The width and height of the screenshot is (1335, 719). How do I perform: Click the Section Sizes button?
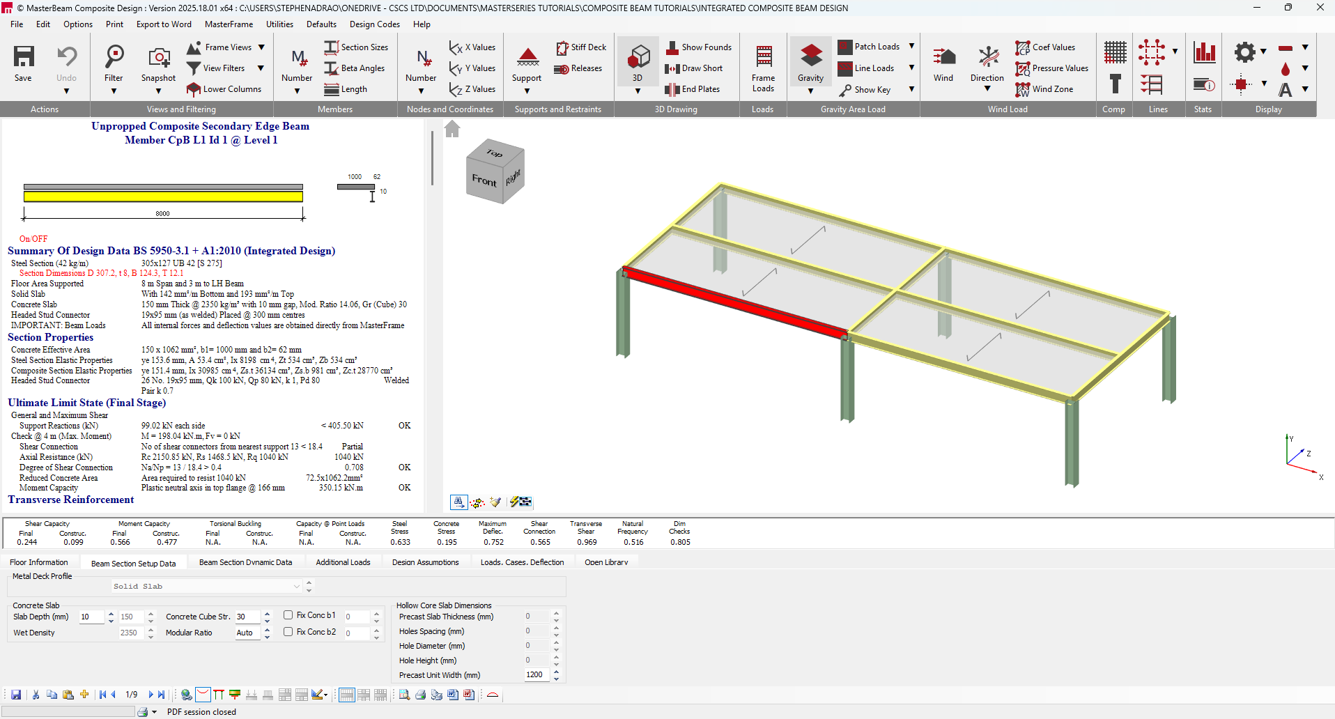356,47
